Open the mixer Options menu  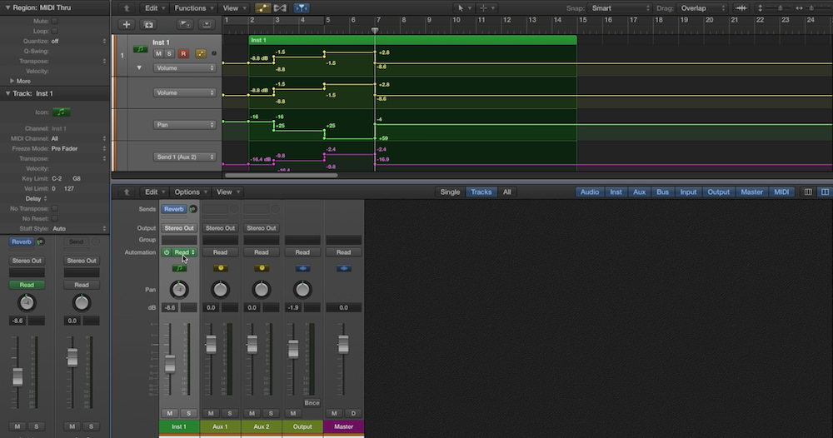pyautogui.click(x=190, y=192)
